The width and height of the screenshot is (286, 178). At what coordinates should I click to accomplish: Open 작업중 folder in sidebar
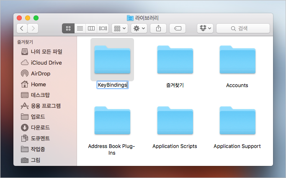click(x=45, y=149)
